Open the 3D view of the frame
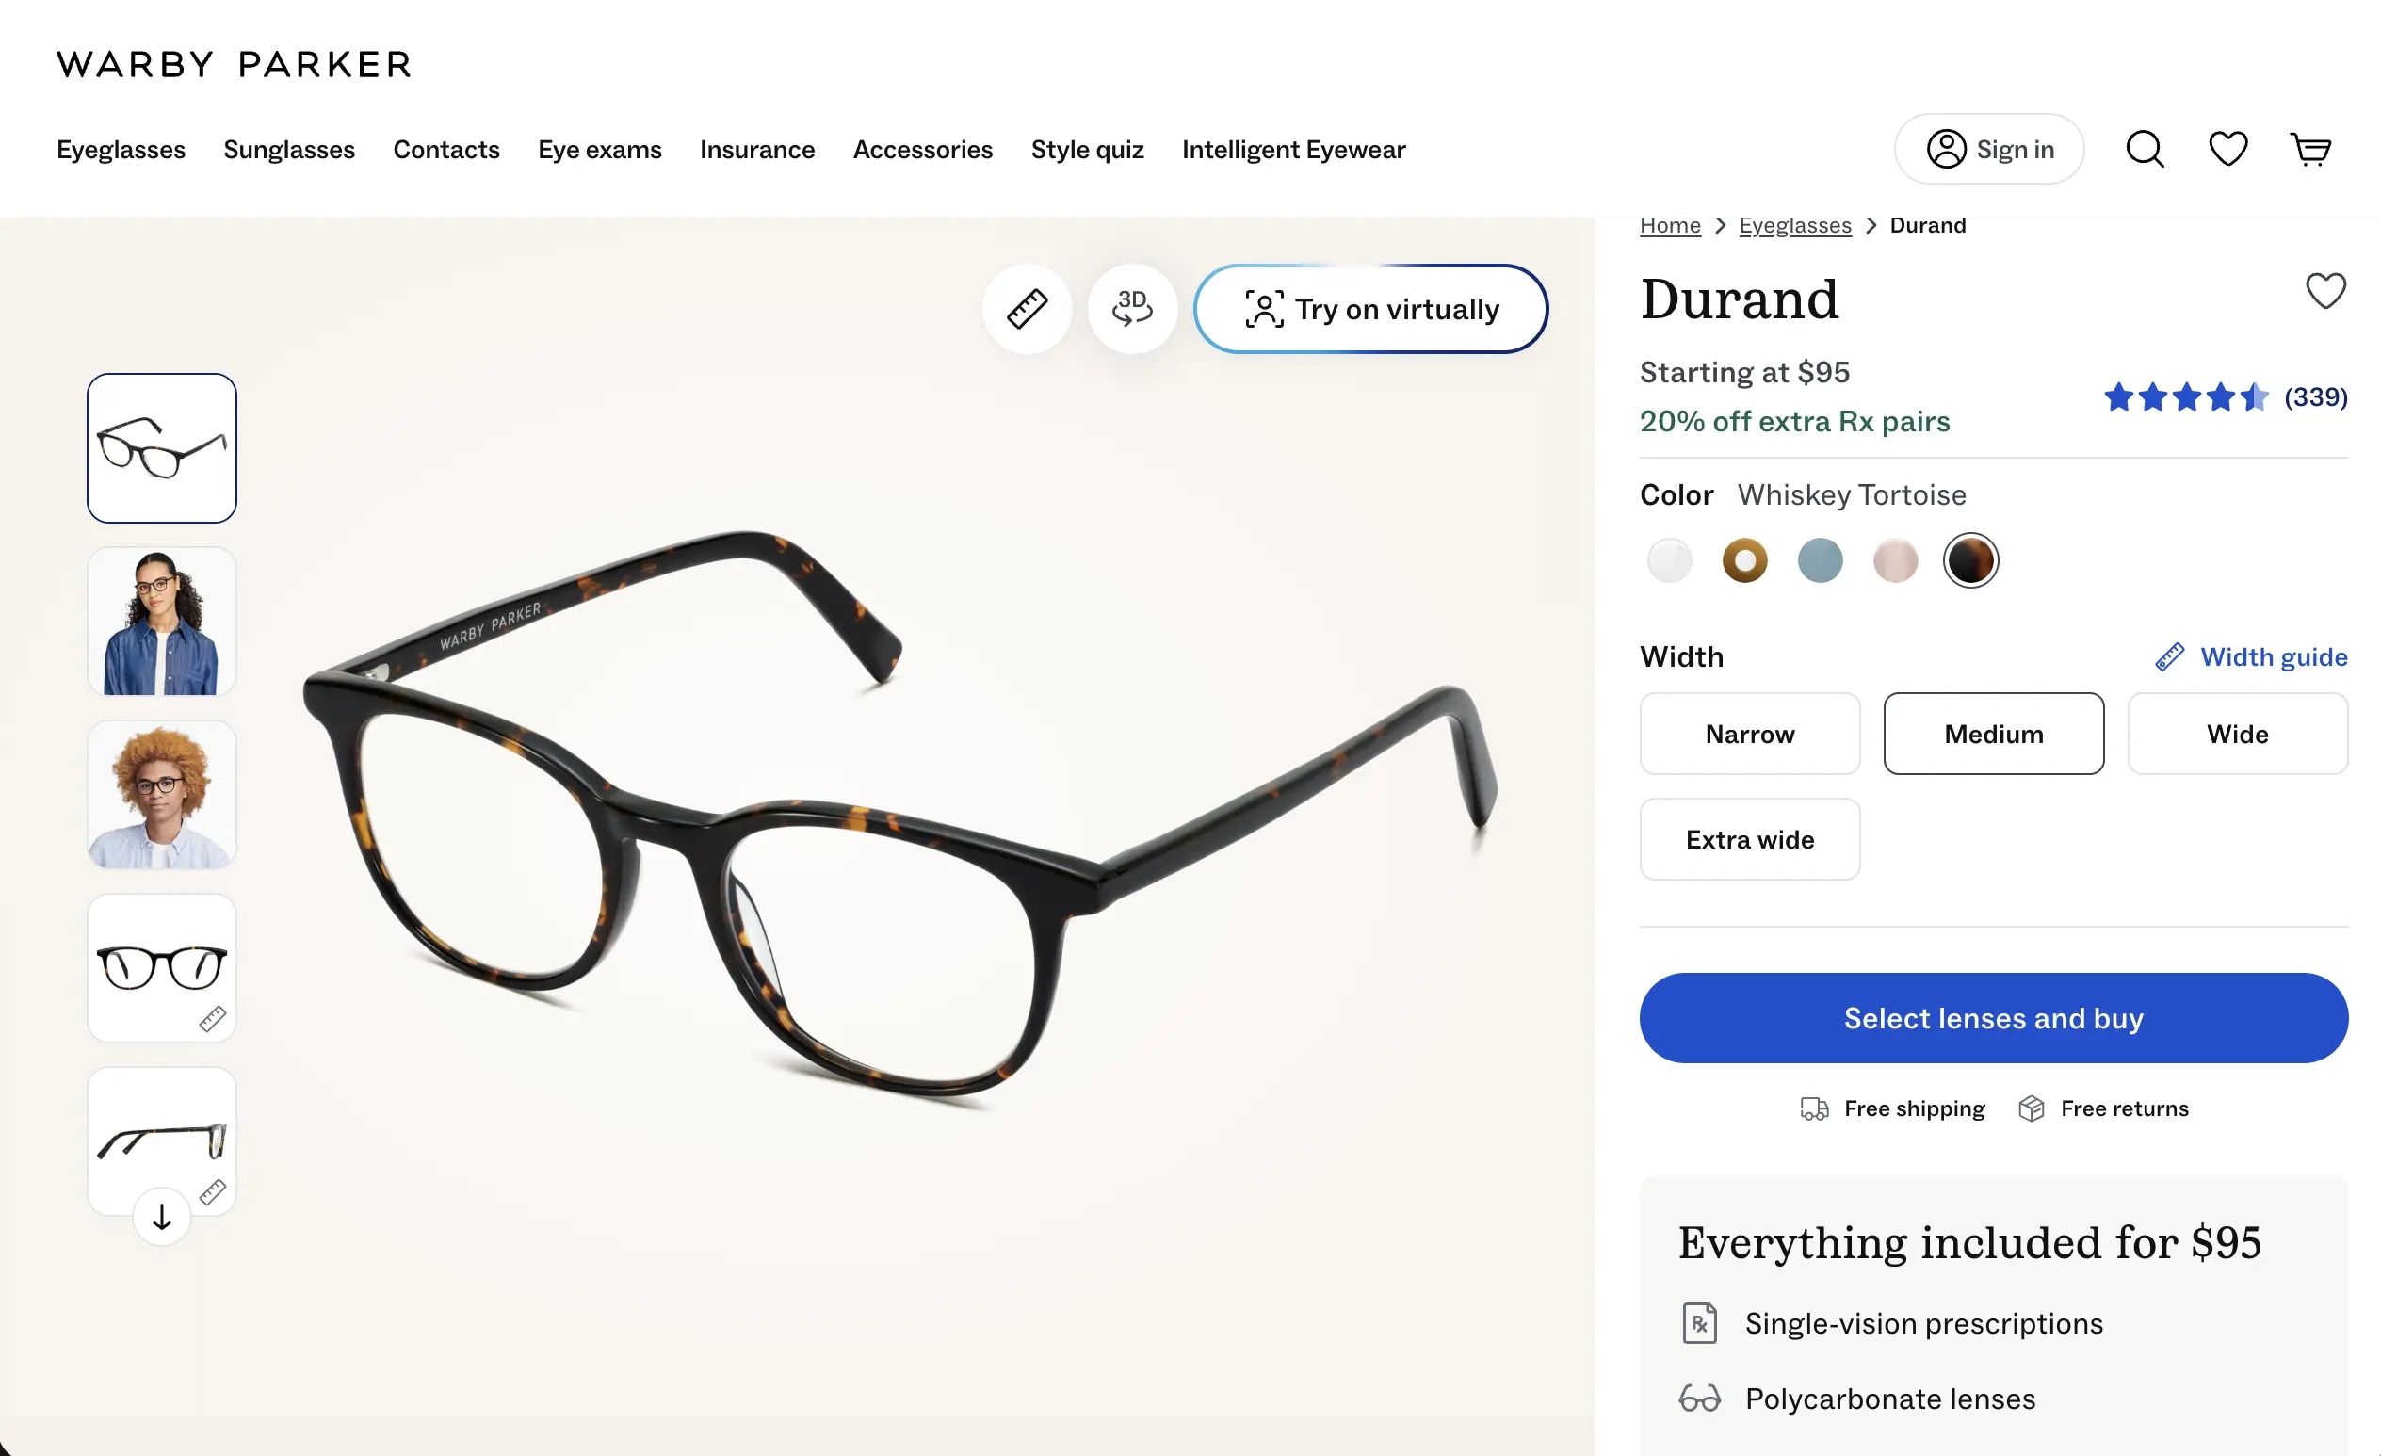The width and height of the screenshot is (2381, 1456). click(x=1131, y=309)
